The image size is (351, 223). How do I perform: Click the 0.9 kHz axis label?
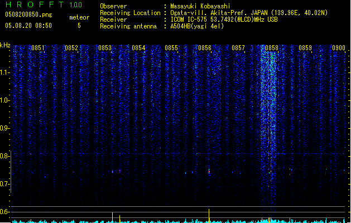click(x=5, y=128)
